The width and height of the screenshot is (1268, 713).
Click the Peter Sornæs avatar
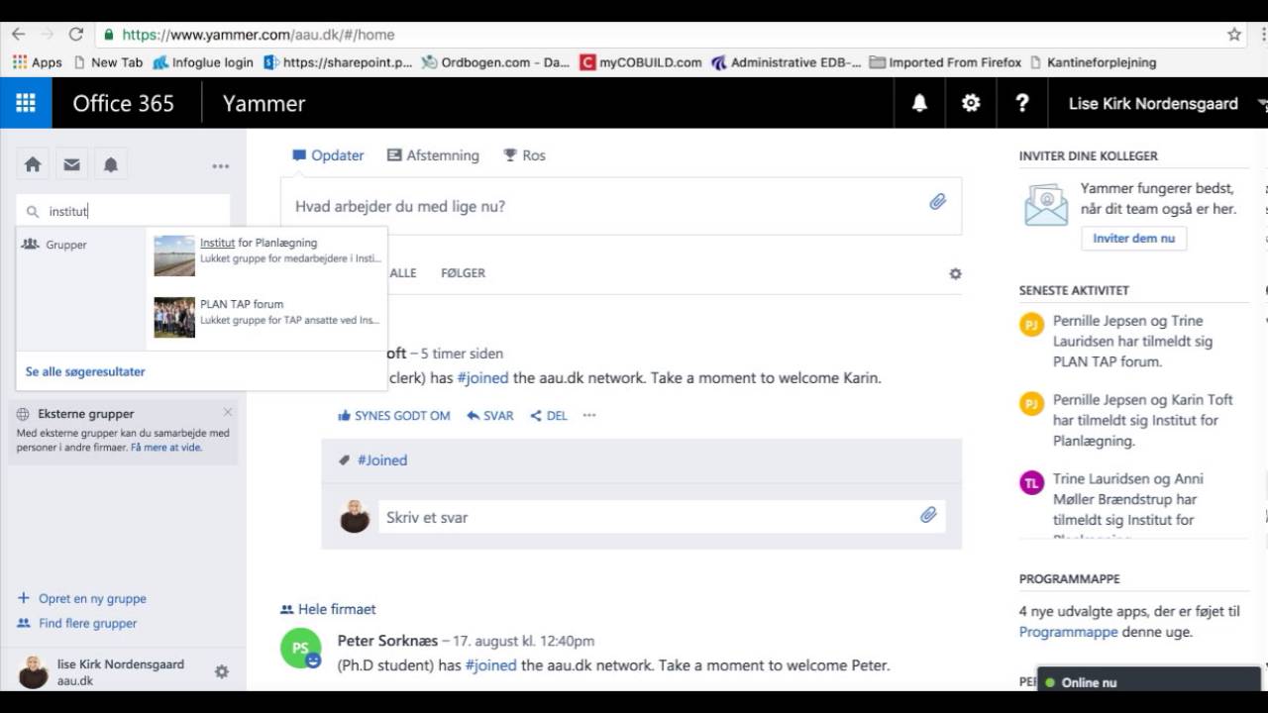300,648
